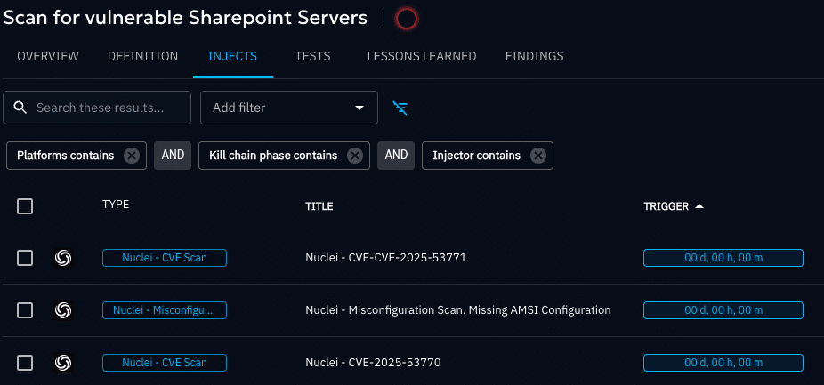Click the red circular status icon beside title
The height and width of the screenshot is (385, 824).
pyautogui.click(x=407, y=19)
